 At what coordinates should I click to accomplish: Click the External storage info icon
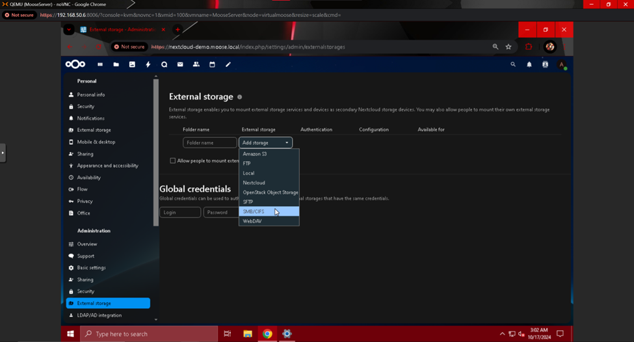point(239,97)
